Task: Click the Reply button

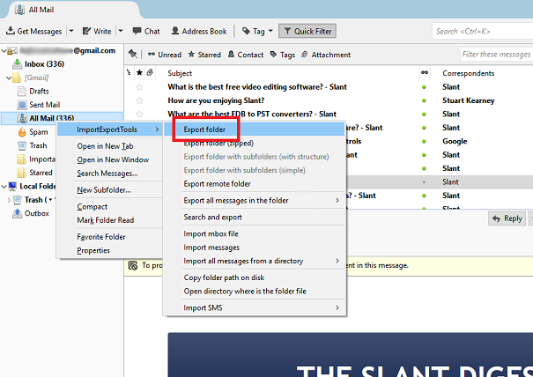Action: pyautogui.click(x=507, y=218)
